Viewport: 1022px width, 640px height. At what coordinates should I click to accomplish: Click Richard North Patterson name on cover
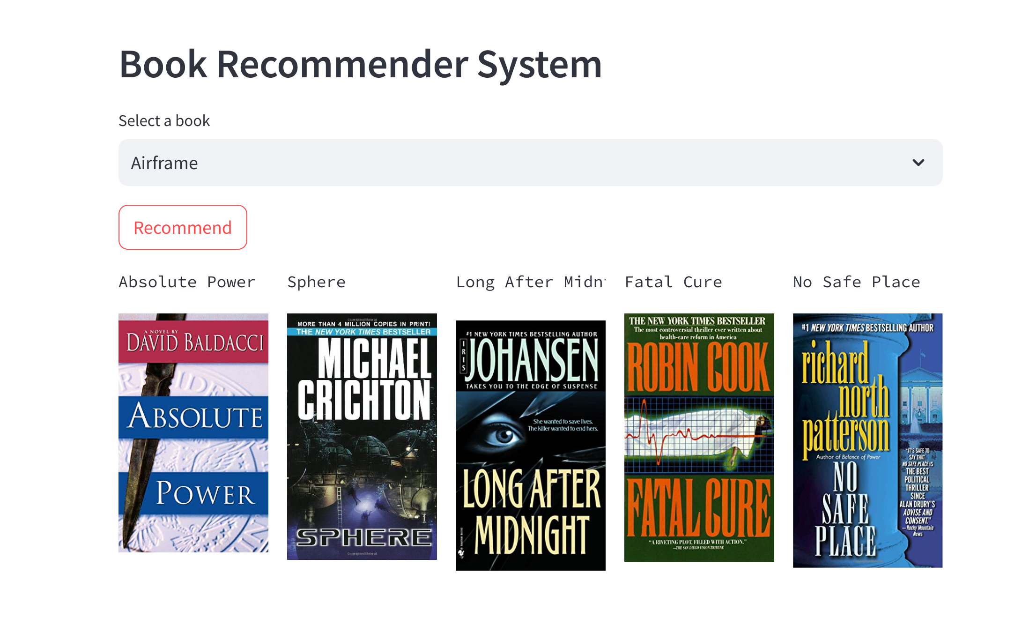coord(845,399)
